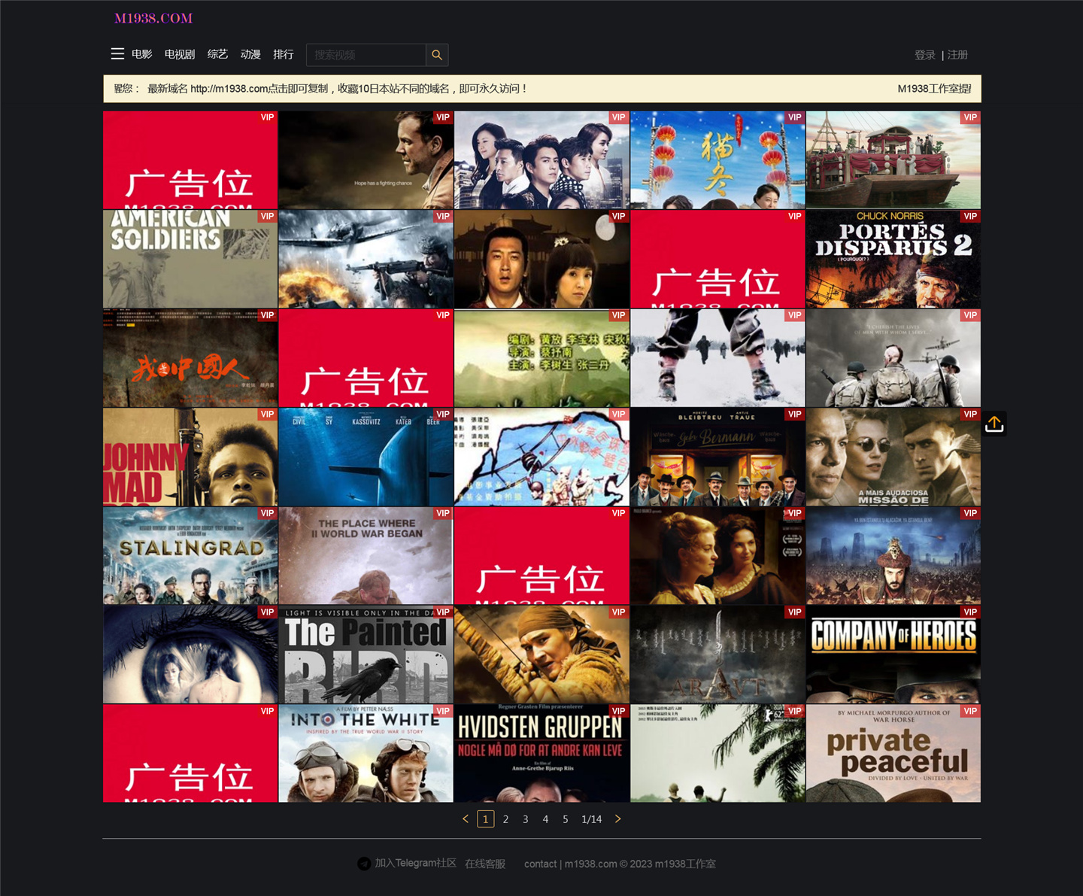Screen dimensions: 1083x896
Task: Open the Into the White poster
Action: [366, 754]
